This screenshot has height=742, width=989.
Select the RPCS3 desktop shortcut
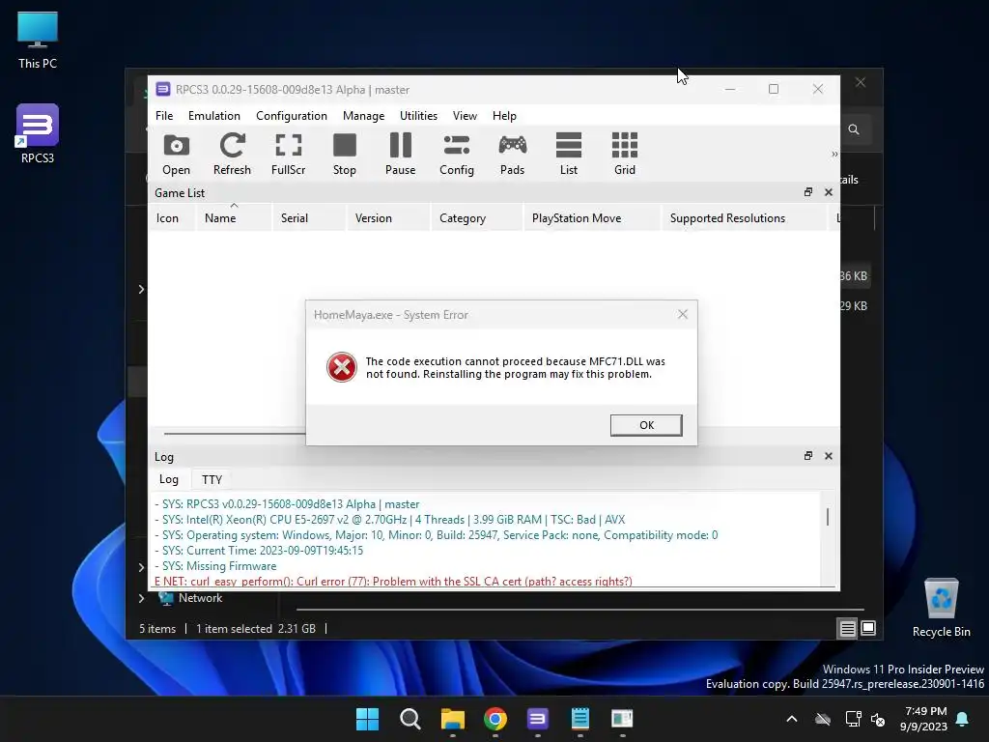(x=38, y=134)
